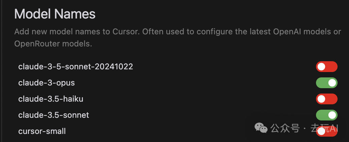Click the 公众号 watermark text
This screenshot has height=142, width=349.
[285, 128]
